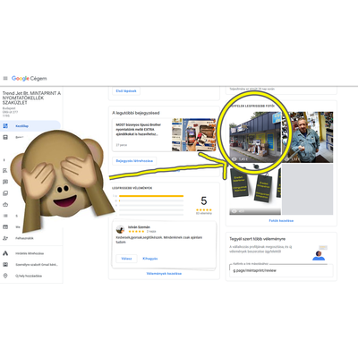Select Kezdőlap home item in sidebar
The width and height of the screenshot is (358, 358).
30,126
